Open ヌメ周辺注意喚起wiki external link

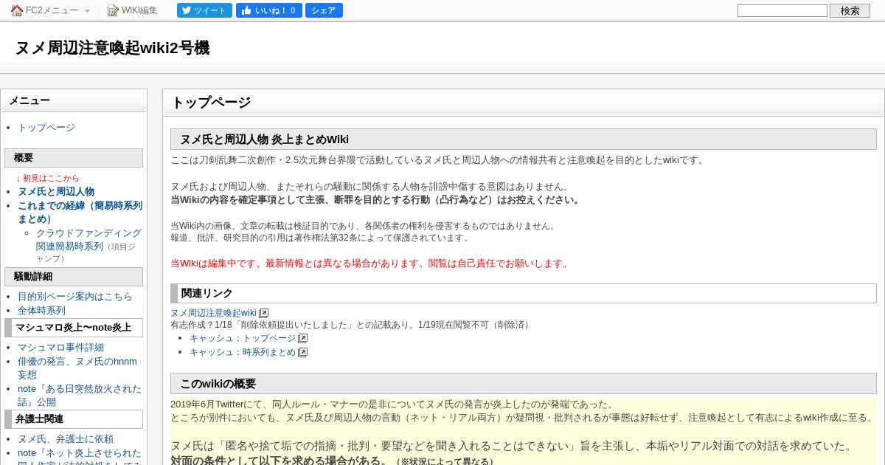213,313
